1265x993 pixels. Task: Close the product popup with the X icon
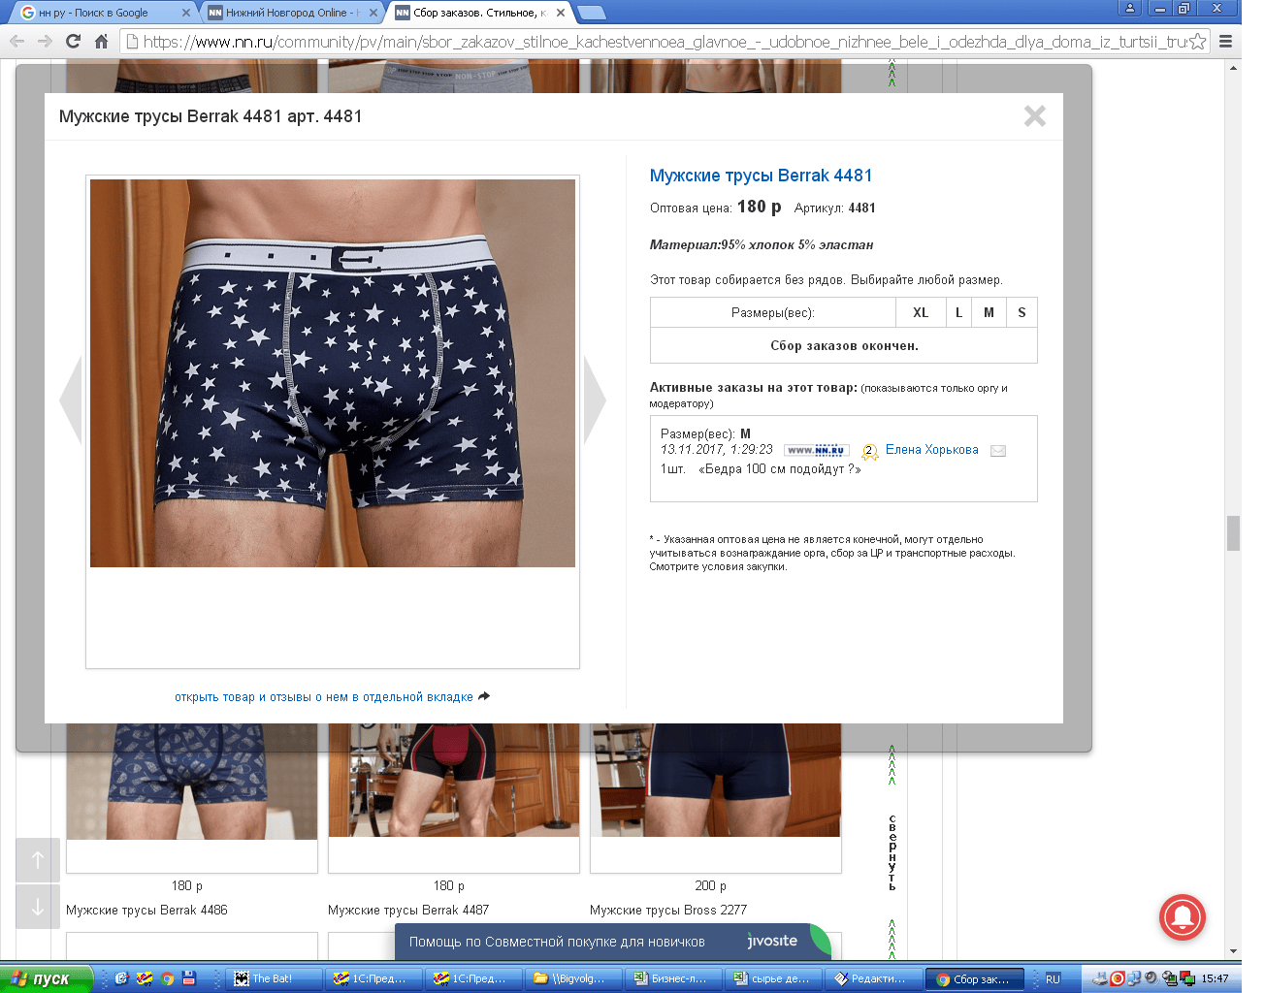(1035, 116)
